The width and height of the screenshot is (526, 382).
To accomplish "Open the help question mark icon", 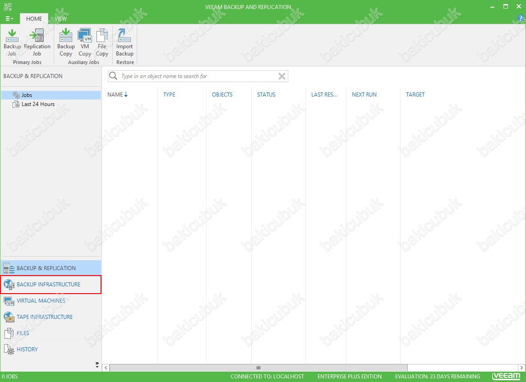I will click(521, 19).
